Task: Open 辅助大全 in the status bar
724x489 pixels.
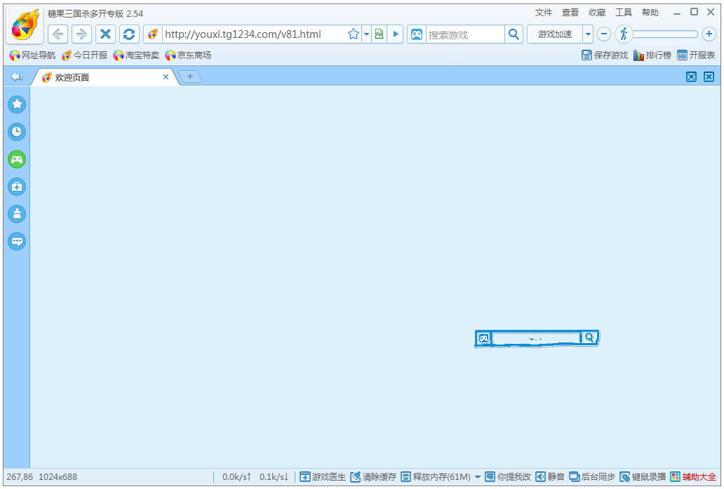Action: pos(694,477)
